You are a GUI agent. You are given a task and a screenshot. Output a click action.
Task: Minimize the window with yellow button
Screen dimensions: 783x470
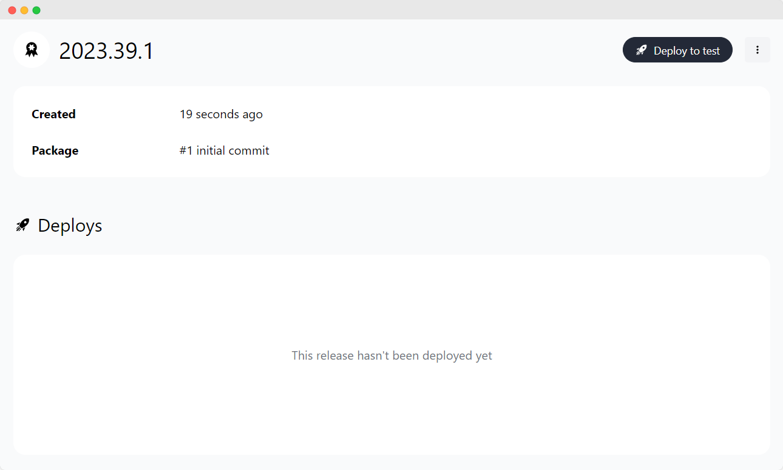(x=24, y=10)
